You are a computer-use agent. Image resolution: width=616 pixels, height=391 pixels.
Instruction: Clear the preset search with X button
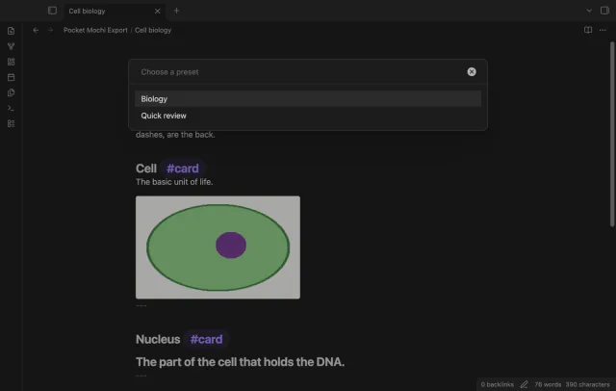point(472,72)
